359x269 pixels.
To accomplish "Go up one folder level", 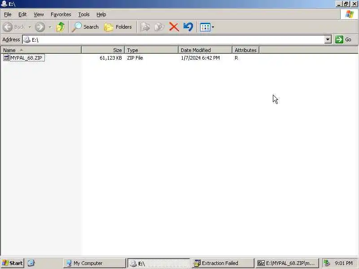I will (x=61, y=27).
